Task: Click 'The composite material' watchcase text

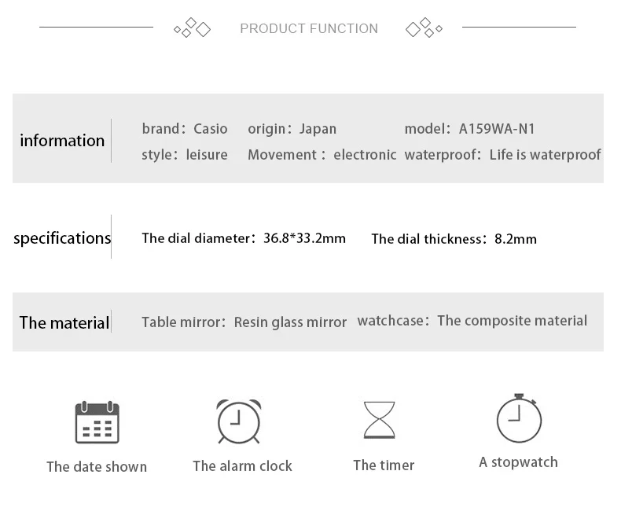Action: click(512, 321)
